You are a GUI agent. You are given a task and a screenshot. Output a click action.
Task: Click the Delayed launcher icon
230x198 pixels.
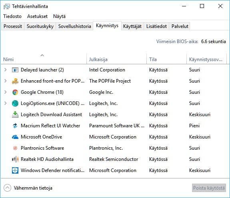coord(15,70)
